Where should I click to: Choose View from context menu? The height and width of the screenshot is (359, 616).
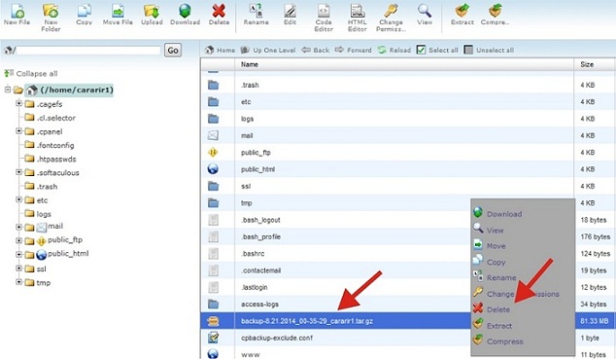coord(495,231)
